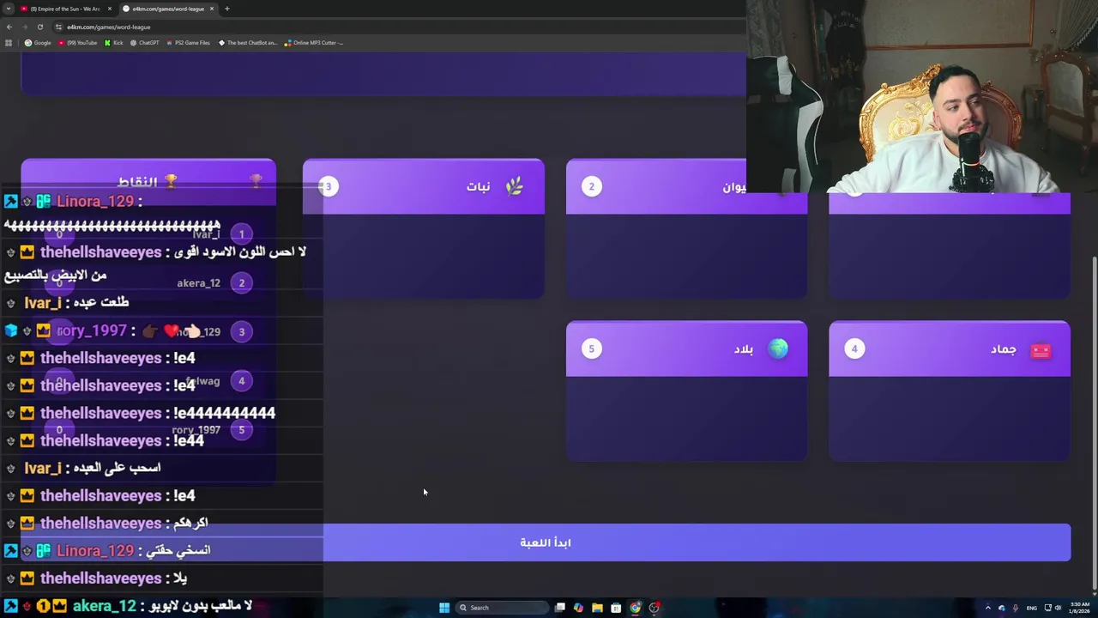The width and height of the screenshot is (1098, 618).
Task: Start the game with ابدأ اللعبة button
Action: pos(546,542)
